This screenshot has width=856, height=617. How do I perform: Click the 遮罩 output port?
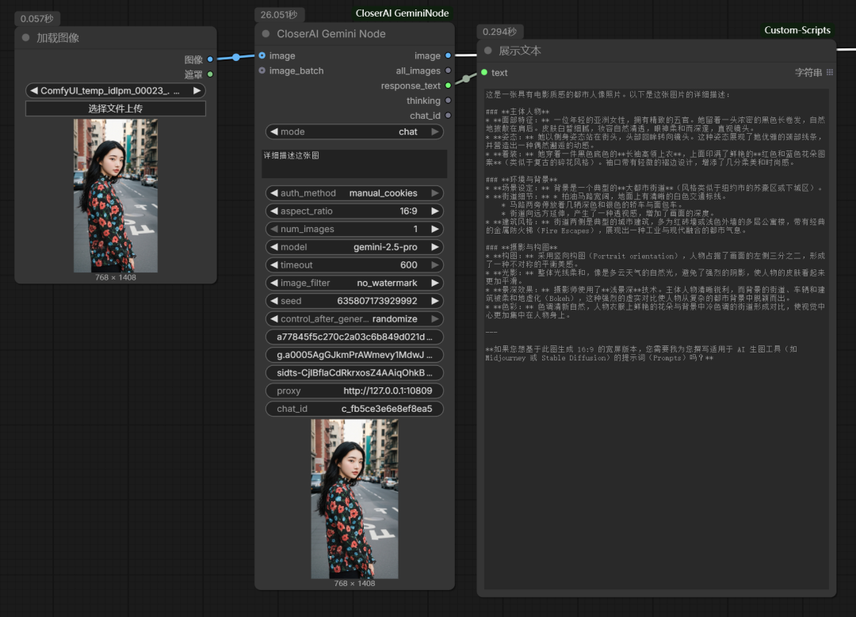210,74
